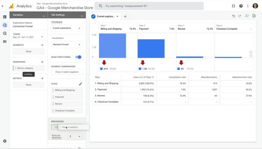Image resolution: width=262 pixels, height=149 pixels.
Task: Click the Checkout Complete step chip
Action: click(x=67, y=111)
